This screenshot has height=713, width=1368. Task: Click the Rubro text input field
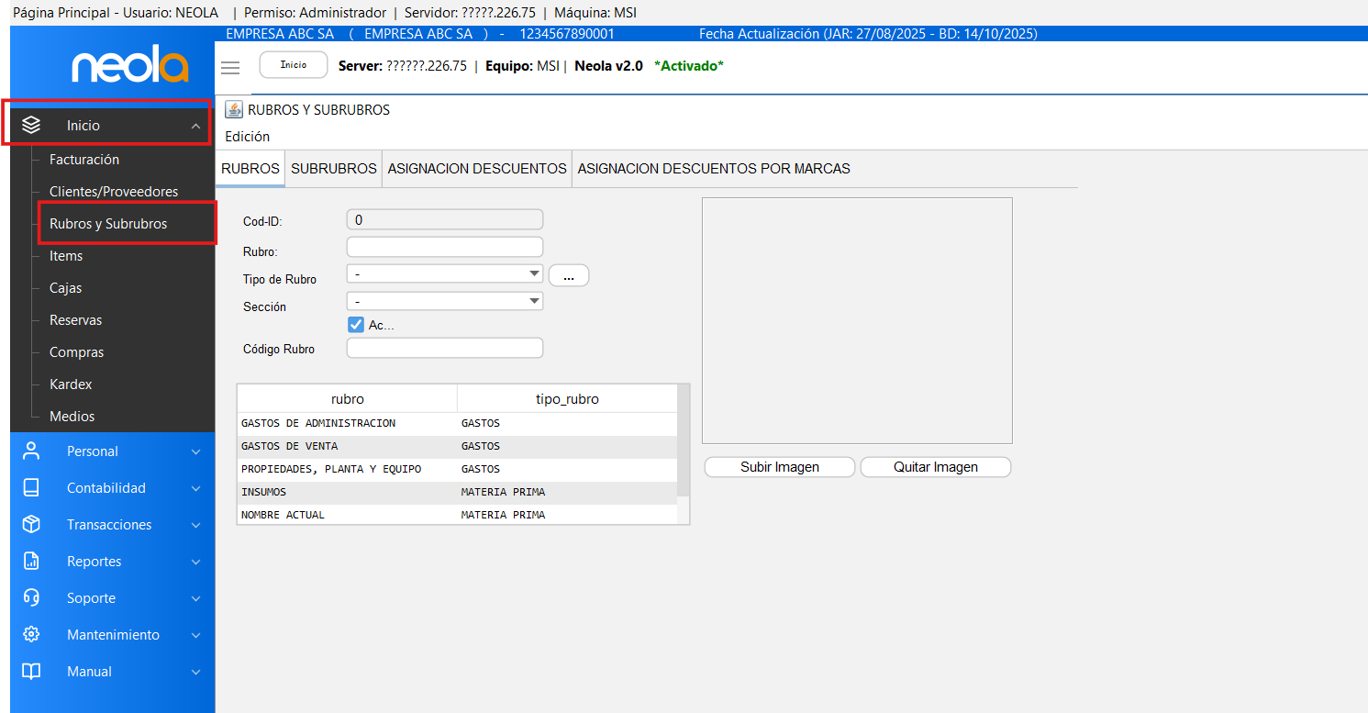tap(445, 247)
